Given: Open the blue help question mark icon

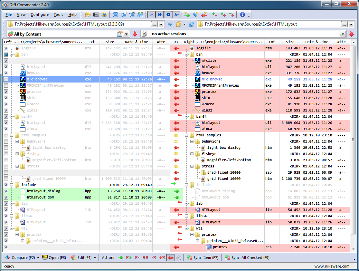Looking at the screenshot, I should pyautogui.click(x=243, y=14).
